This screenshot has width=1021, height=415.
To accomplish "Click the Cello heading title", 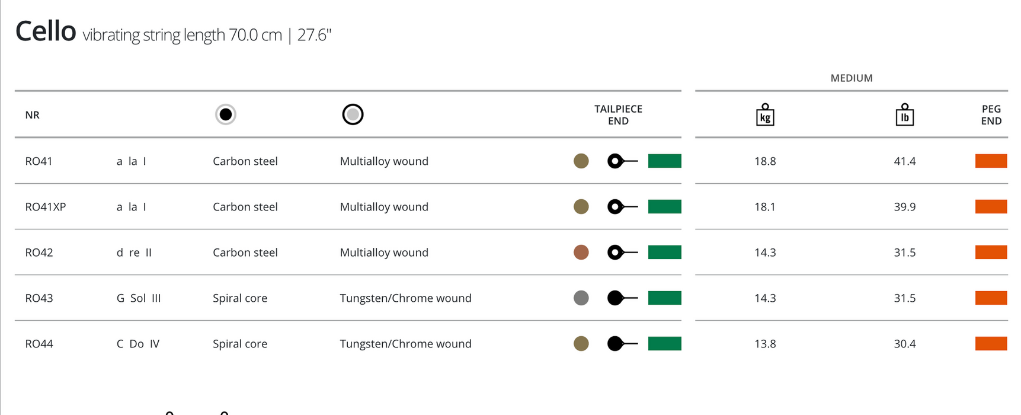I will 46,31.
